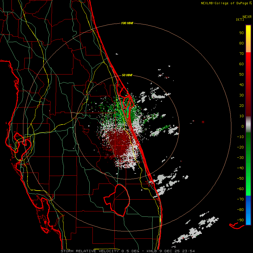The image size is (253, 253).
Task: Click the -90 value on the velocity scale
Action: pos(240,220)
